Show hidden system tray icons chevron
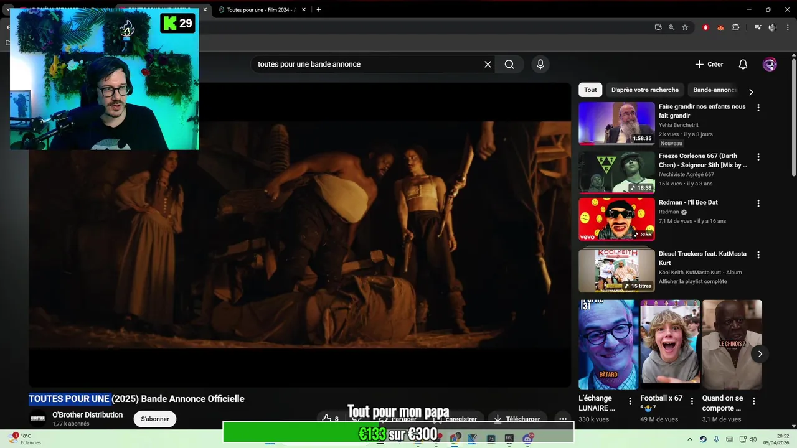797x448 pixels. tap(689, 439)
